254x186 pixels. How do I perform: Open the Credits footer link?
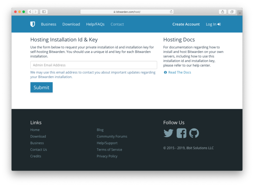[x=36, y=156]
